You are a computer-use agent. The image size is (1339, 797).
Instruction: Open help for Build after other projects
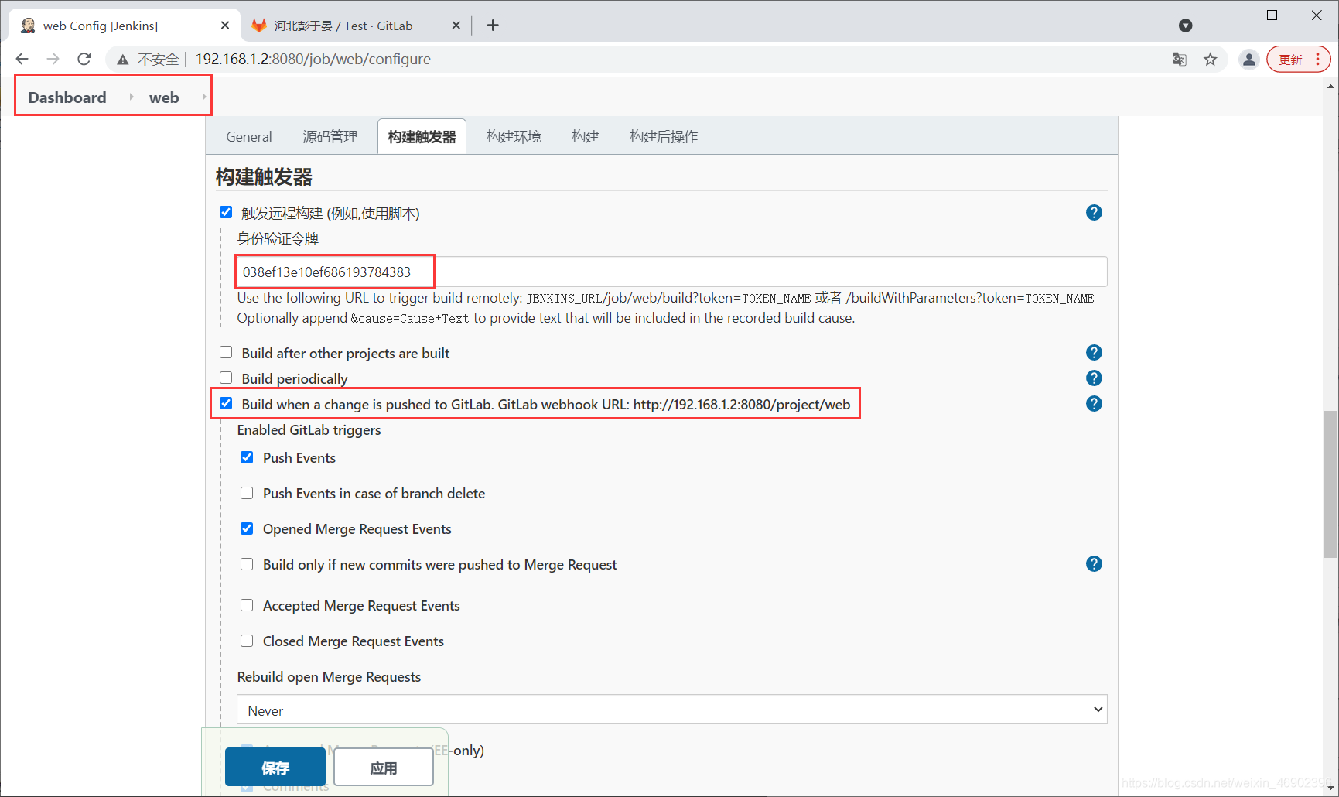(1094, 352)
